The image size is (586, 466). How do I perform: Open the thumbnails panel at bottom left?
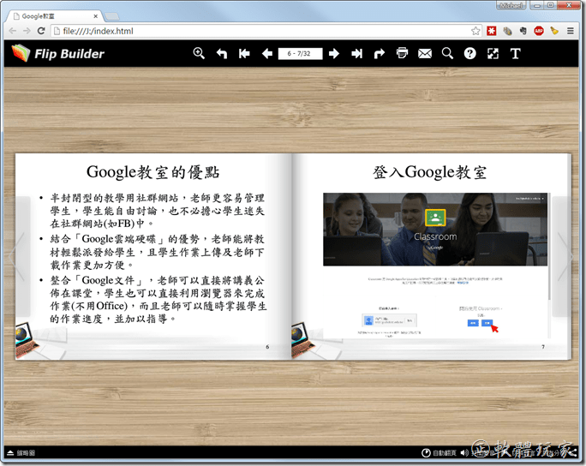(21, 452)
